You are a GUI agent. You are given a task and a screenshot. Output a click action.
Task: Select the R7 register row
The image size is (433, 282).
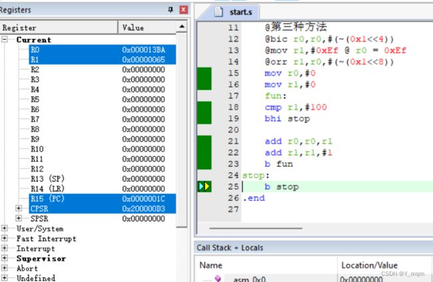pos(102,119)
